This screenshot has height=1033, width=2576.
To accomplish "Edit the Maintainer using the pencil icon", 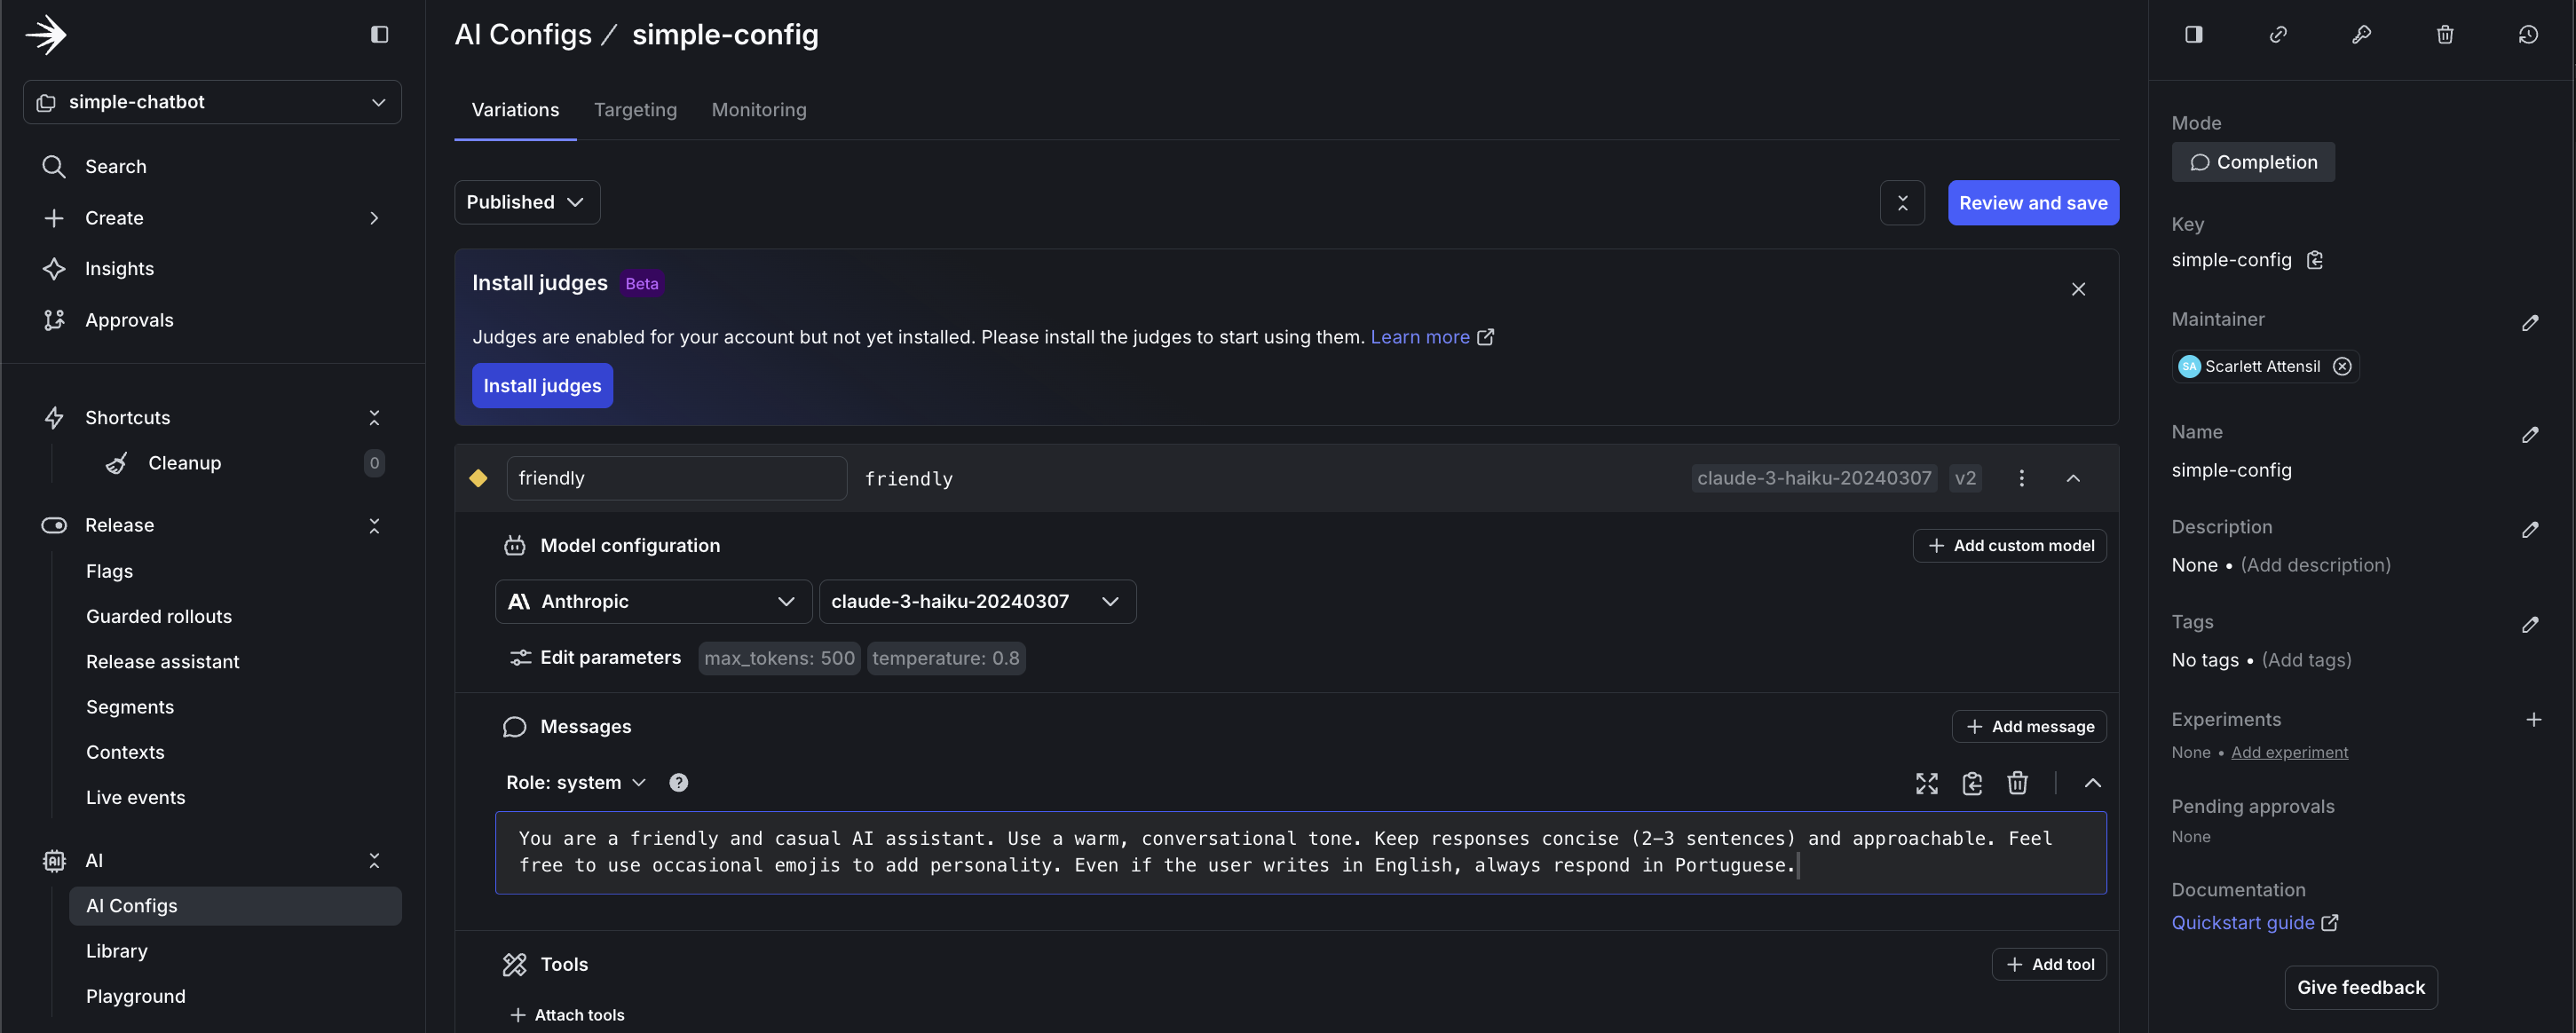I will point(2531,322).
